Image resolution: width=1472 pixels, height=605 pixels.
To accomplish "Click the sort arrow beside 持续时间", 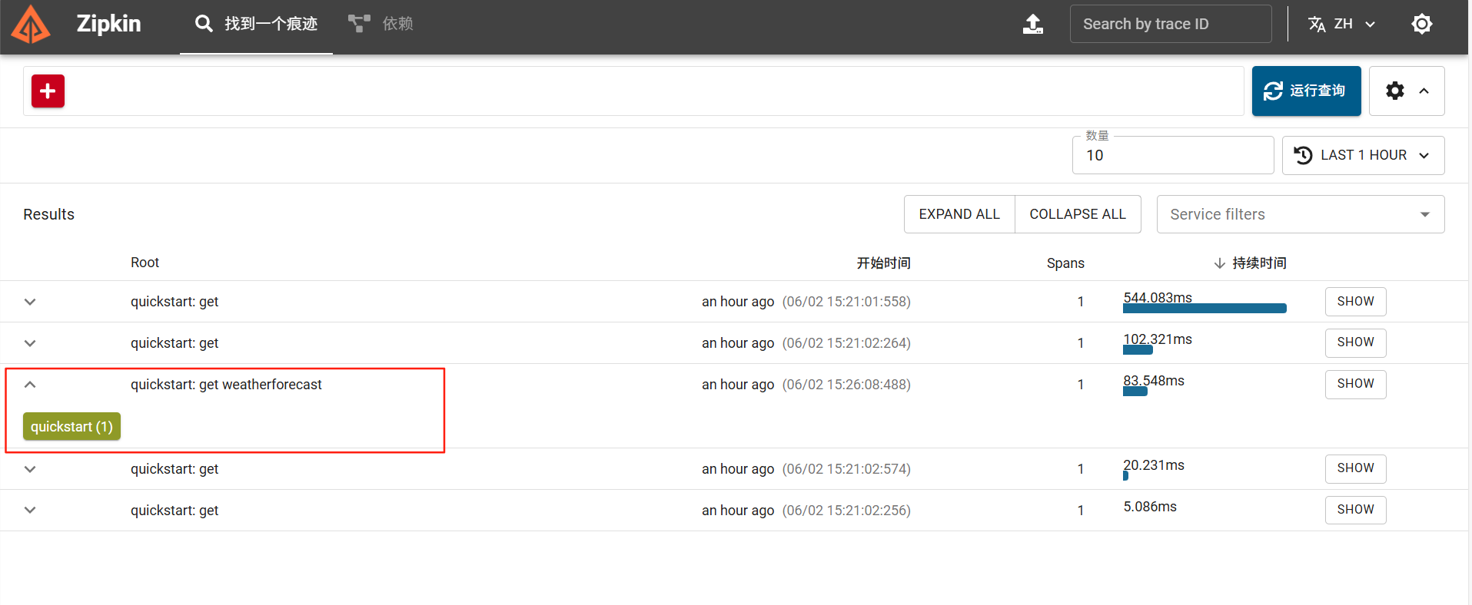I will [x=1219, y=263].
